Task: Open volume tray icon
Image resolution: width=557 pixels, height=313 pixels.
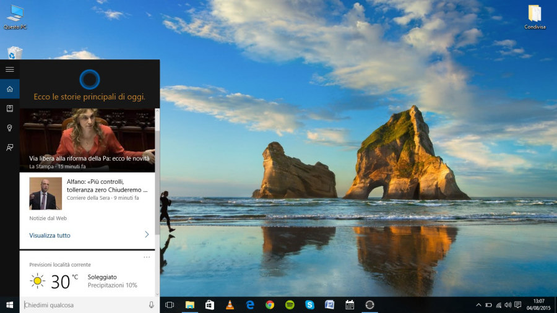Action: pos(508,305)
